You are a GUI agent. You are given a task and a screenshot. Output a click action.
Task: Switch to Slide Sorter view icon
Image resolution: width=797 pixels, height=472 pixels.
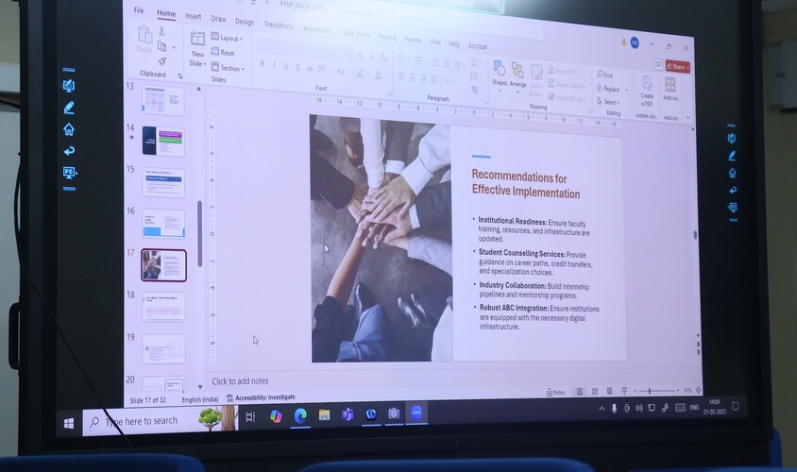pyautogui.click(x=595, y=391)
